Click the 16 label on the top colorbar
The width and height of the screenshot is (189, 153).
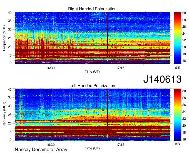click(x=184, y=61)
